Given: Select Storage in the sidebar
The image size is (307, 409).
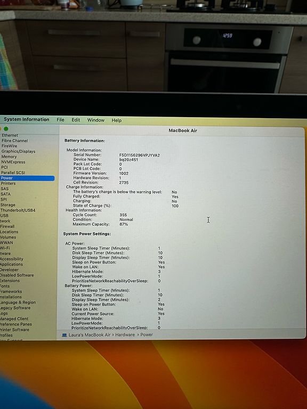Looking at the screenshot, I should click(8, 204).
